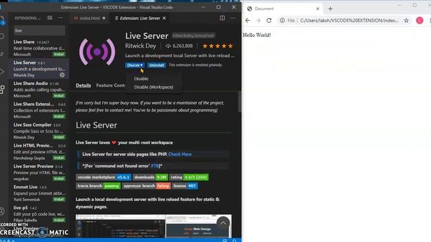Go back in Chrome browser
Screen dimensions: 431x242
coord(248,20)
